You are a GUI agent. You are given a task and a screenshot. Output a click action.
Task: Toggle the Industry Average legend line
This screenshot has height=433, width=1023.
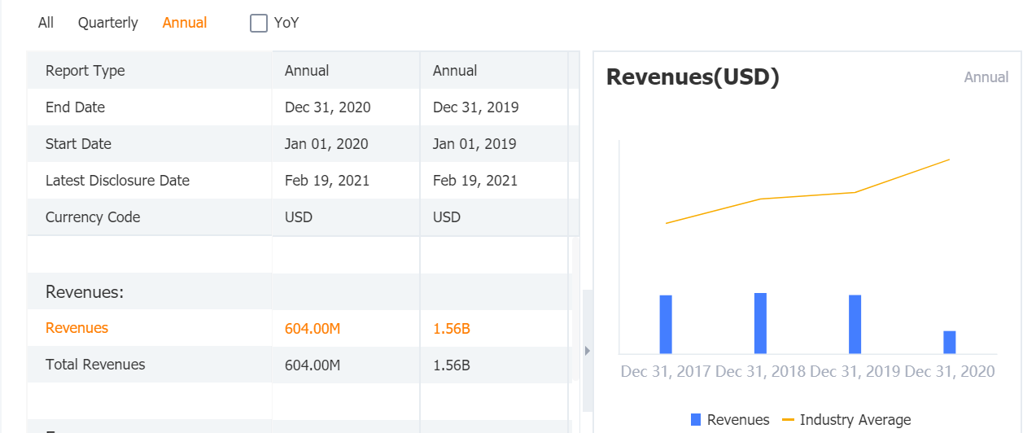pyautogui.click(x=788, y=420)
